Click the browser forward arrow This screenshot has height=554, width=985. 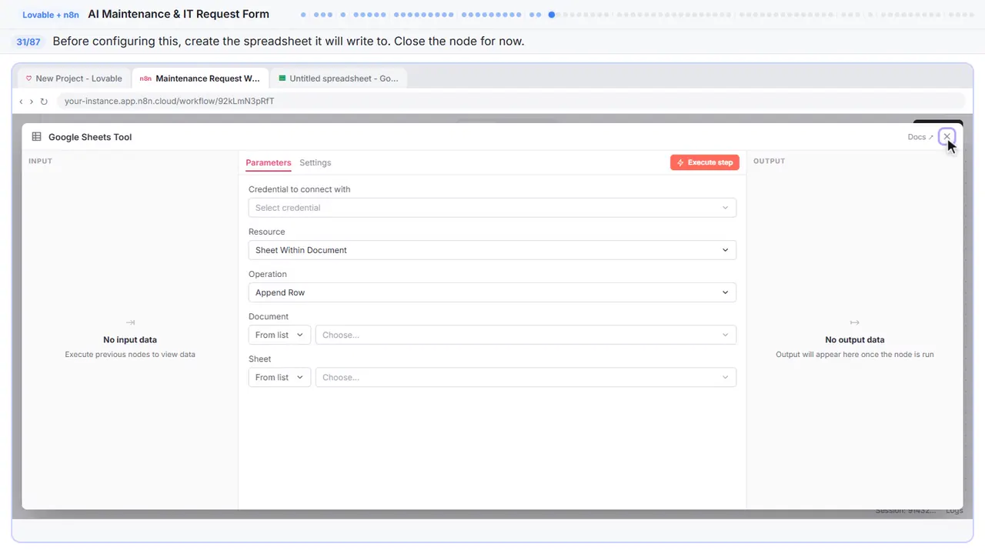click(32, 101)
